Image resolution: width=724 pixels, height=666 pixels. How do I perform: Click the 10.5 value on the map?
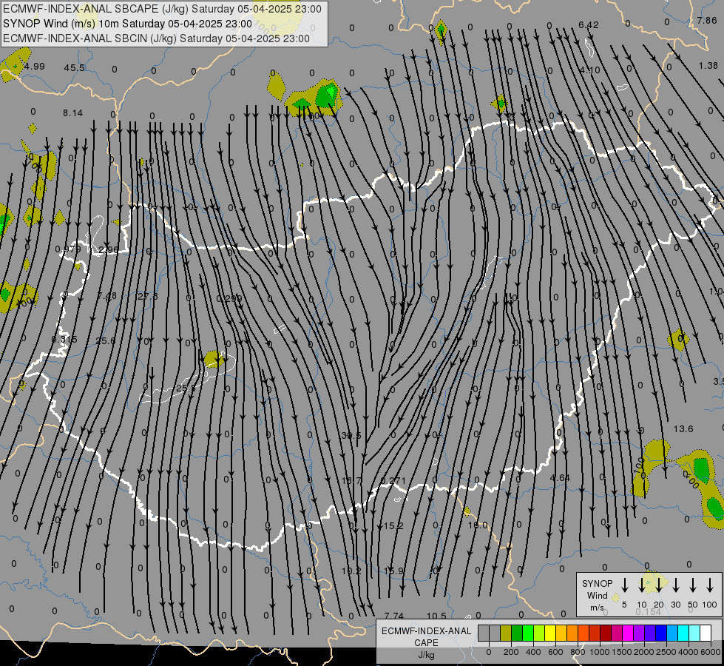coord(436,616)
